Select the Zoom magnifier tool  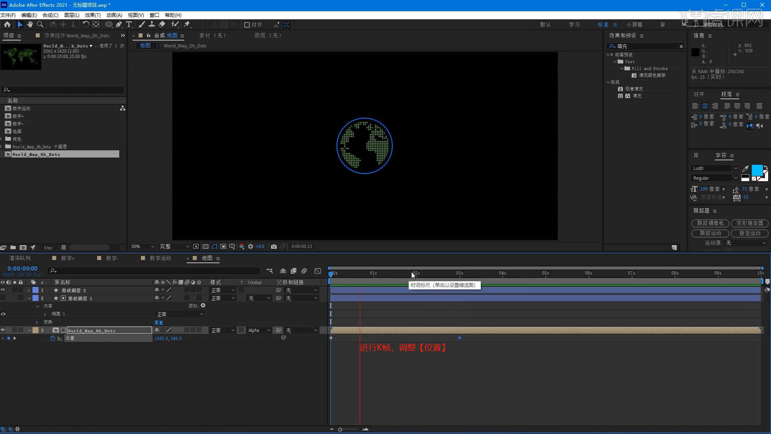coord(40,25)
